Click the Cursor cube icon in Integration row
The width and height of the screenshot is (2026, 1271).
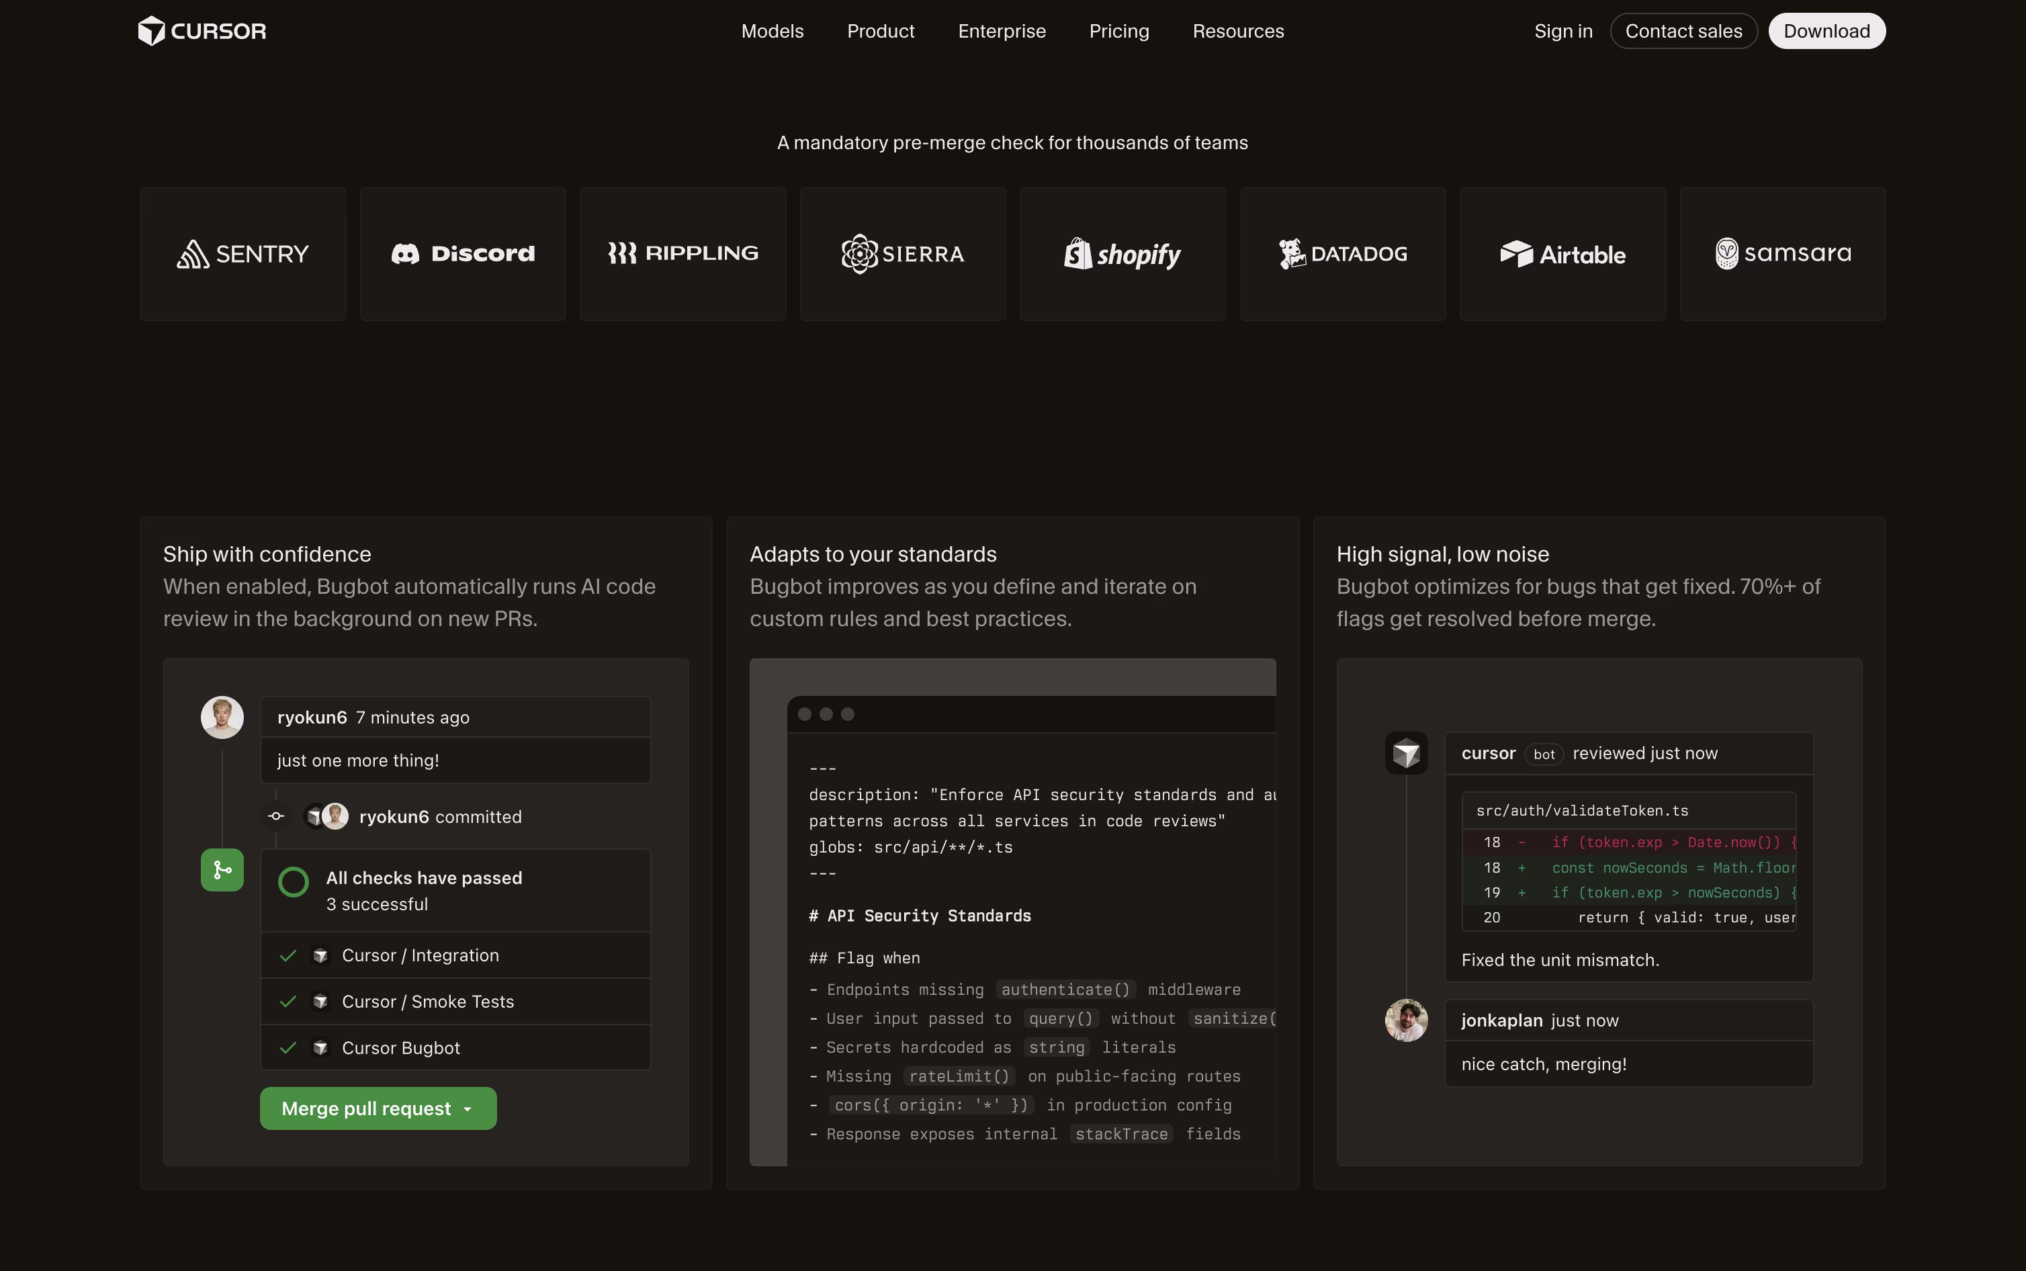(x=320, y=956)
